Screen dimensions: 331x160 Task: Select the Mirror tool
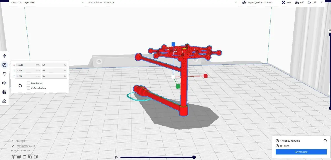click(4, 83)
